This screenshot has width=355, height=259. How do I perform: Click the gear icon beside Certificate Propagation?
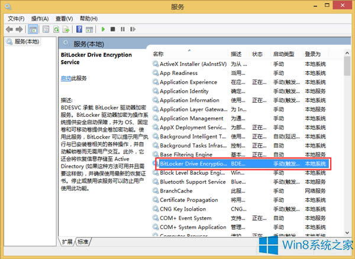pos(156,199)
